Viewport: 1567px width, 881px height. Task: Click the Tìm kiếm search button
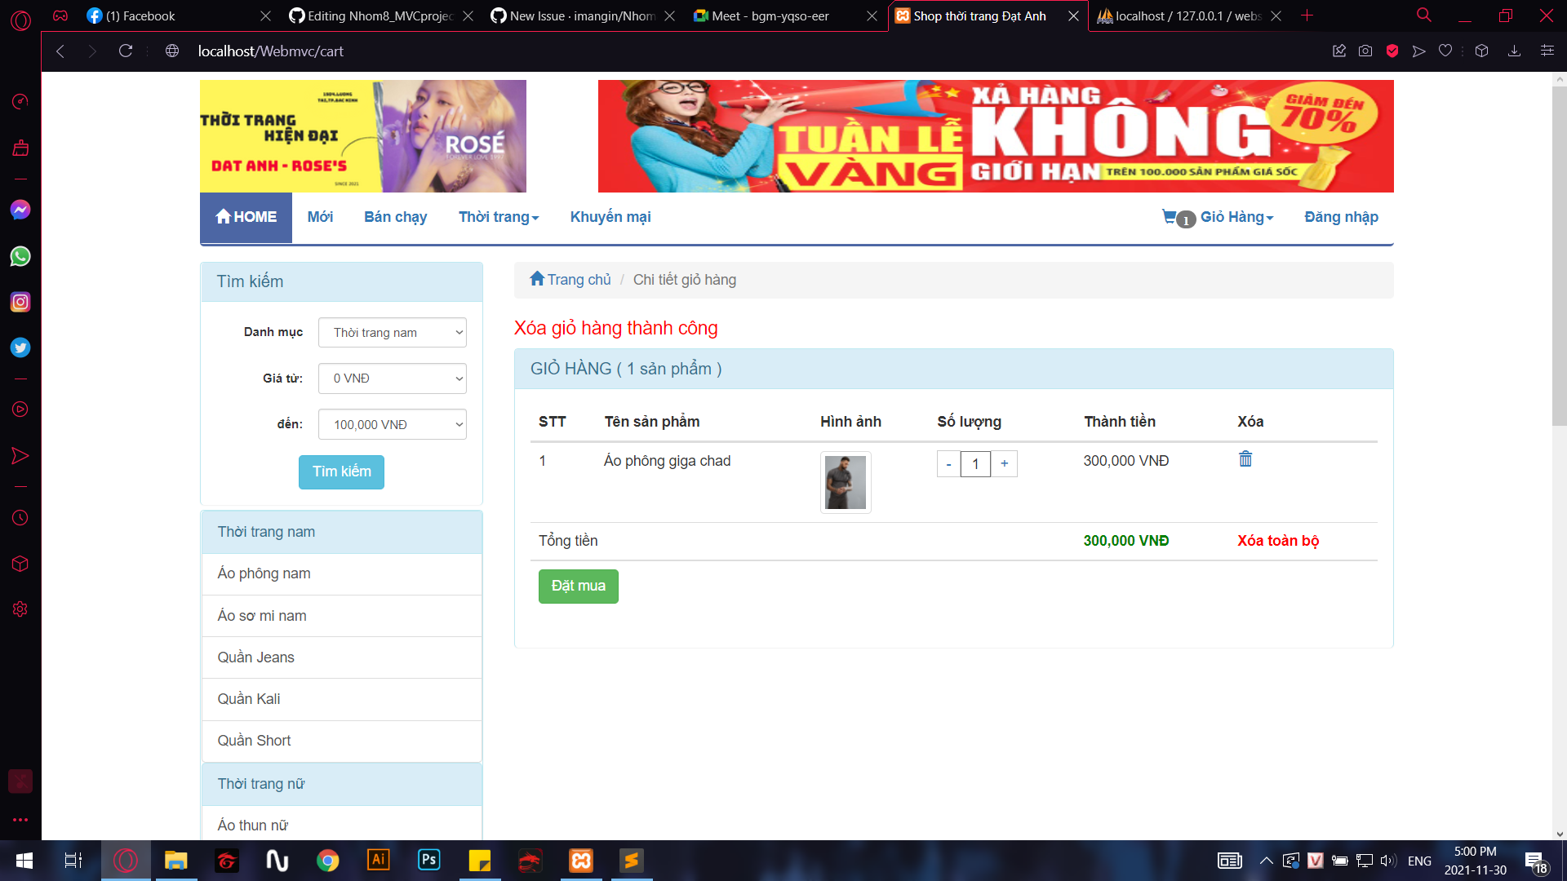(341, 471)
